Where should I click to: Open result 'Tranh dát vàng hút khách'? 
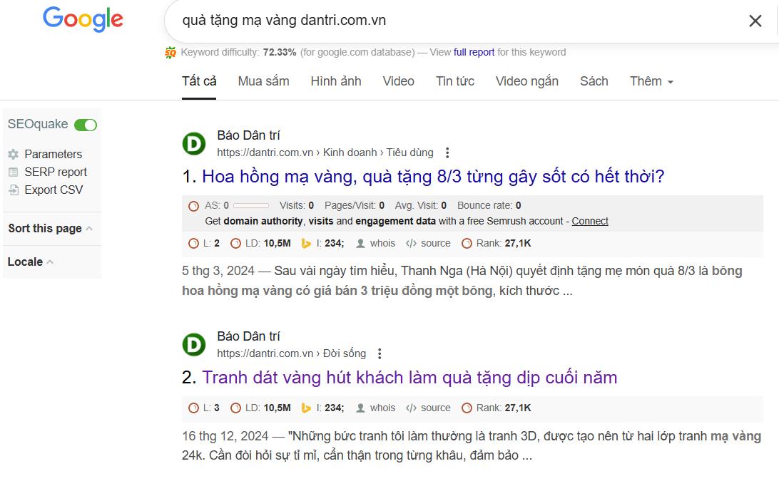pyautogui.click(x=409, y=377)
